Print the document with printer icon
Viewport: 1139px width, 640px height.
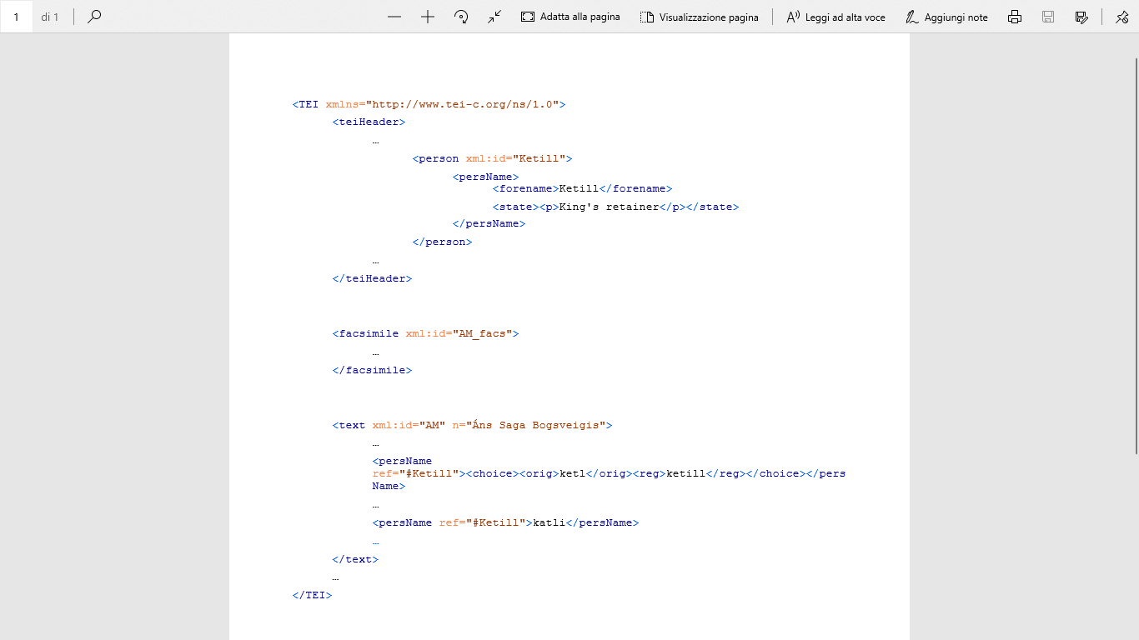pyautogui.click(x=1015, y=17)
